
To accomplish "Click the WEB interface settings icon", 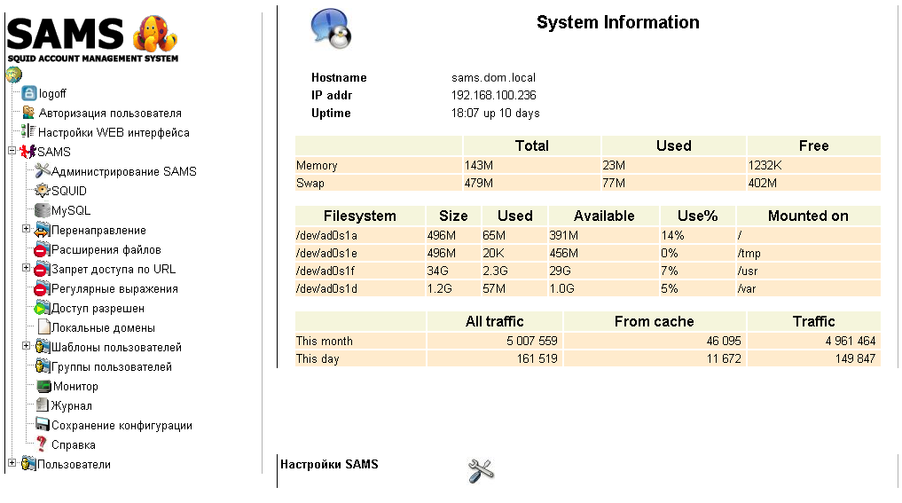I will point(28,132).
